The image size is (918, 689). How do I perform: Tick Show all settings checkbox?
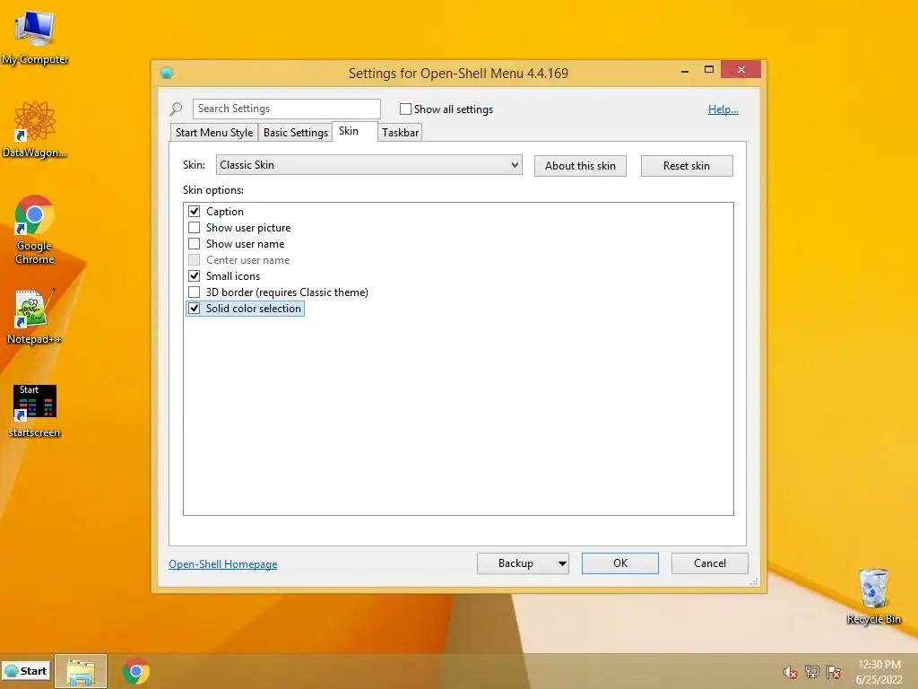[405, 109]
